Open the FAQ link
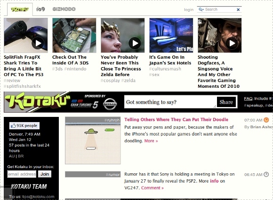The height and width of the screenshot is (200, 273). pyautogui.click(x=248, y=99)
